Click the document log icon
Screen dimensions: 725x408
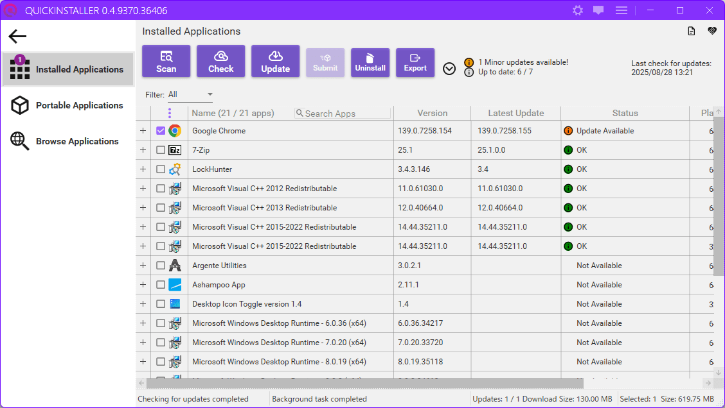(691, 31)
